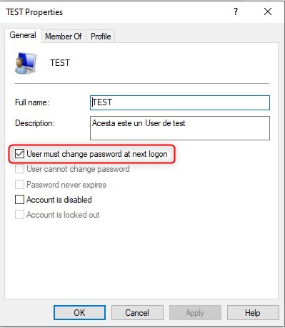Click the user account computer icon
Viewport: 285px width, 328px height.
26,63
